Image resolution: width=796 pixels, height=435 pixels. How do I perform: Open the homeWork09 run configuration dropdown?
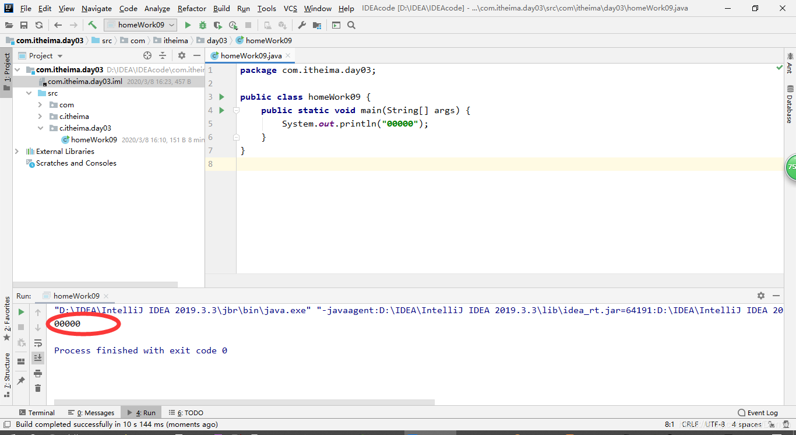(x=140, y=25)
